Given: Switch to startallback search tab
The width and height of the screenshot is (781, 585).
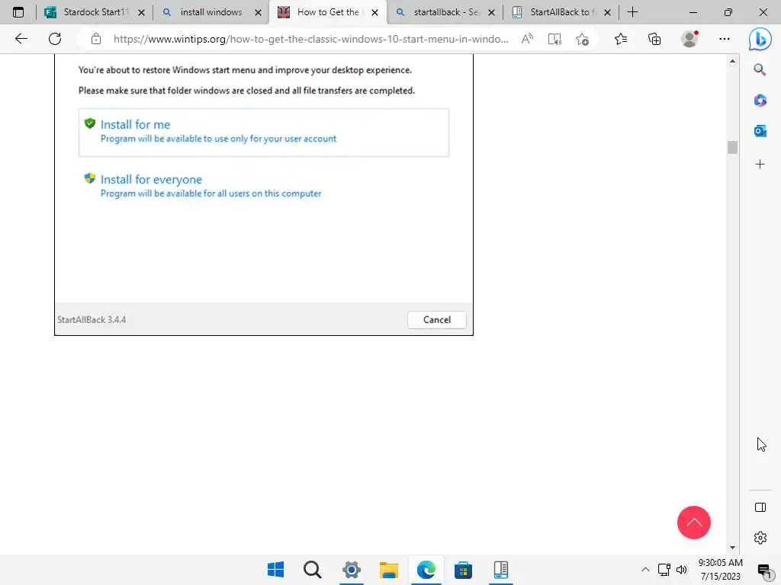Looking at the screenshot, I should point(444,12).
